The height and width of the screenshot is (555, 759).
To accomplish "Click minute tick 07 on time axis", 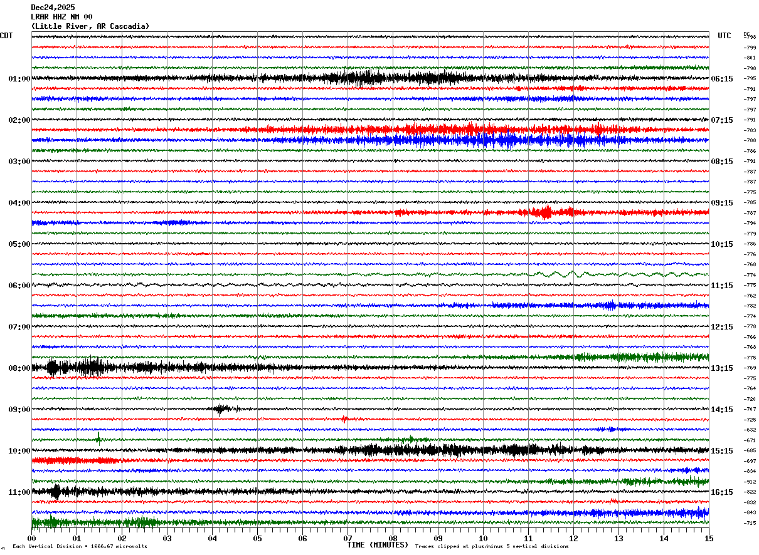I will point(348,538).
